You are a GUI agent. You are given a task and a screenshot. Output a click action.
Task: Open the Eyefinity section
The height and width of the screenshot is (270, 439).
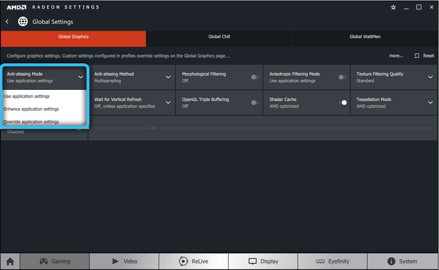pyautogui.click(x=332, y=261)
